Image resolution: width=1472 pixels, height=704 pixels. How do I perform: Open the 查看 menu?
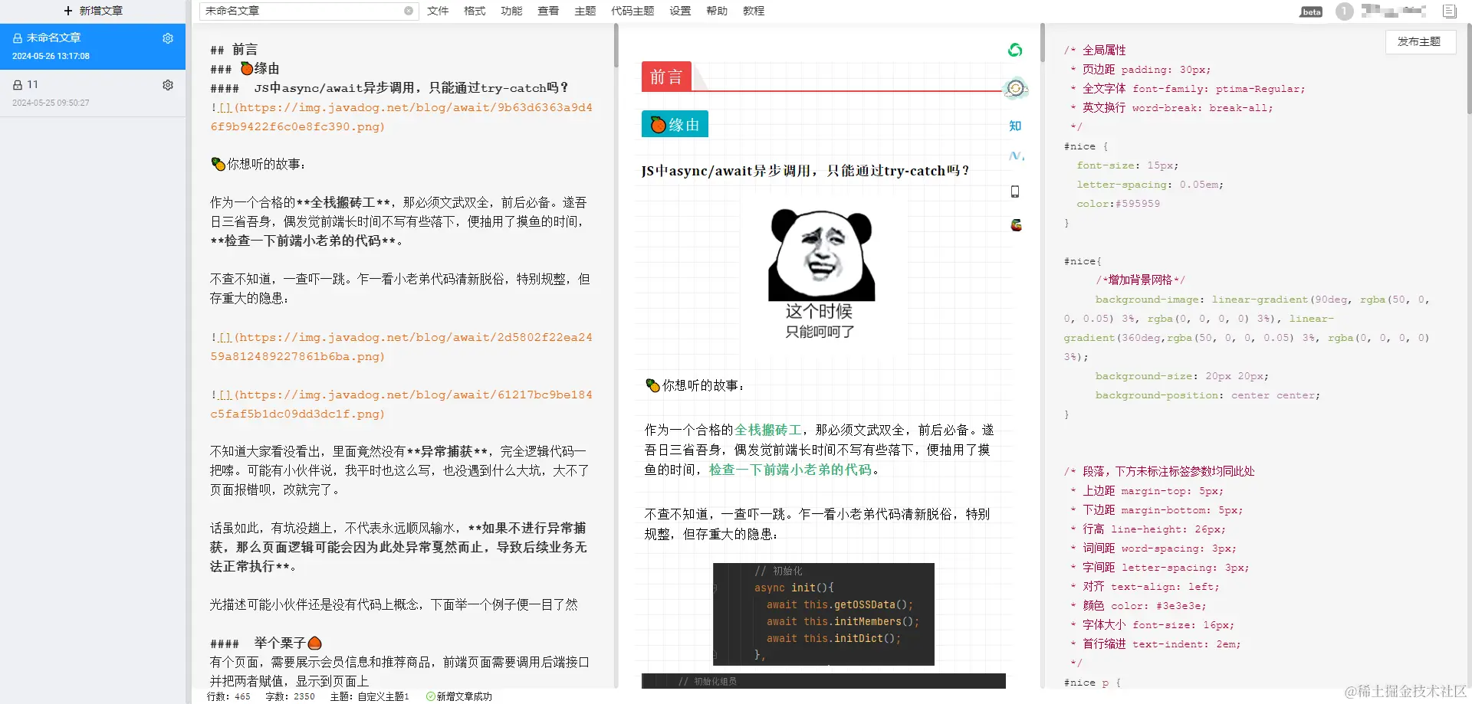pyautogui.click(x=548, y=11)
